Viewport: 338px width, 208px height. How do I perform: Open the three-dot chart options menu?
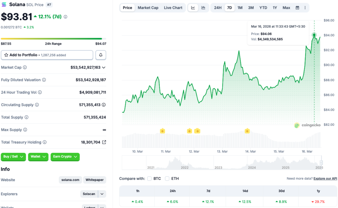[305, 7]
